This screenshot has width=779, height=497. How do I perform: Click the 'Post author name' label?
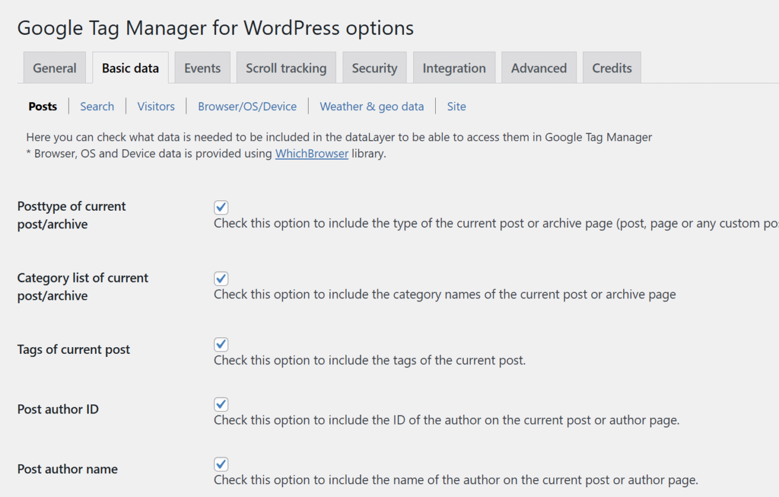click(68, 469)
